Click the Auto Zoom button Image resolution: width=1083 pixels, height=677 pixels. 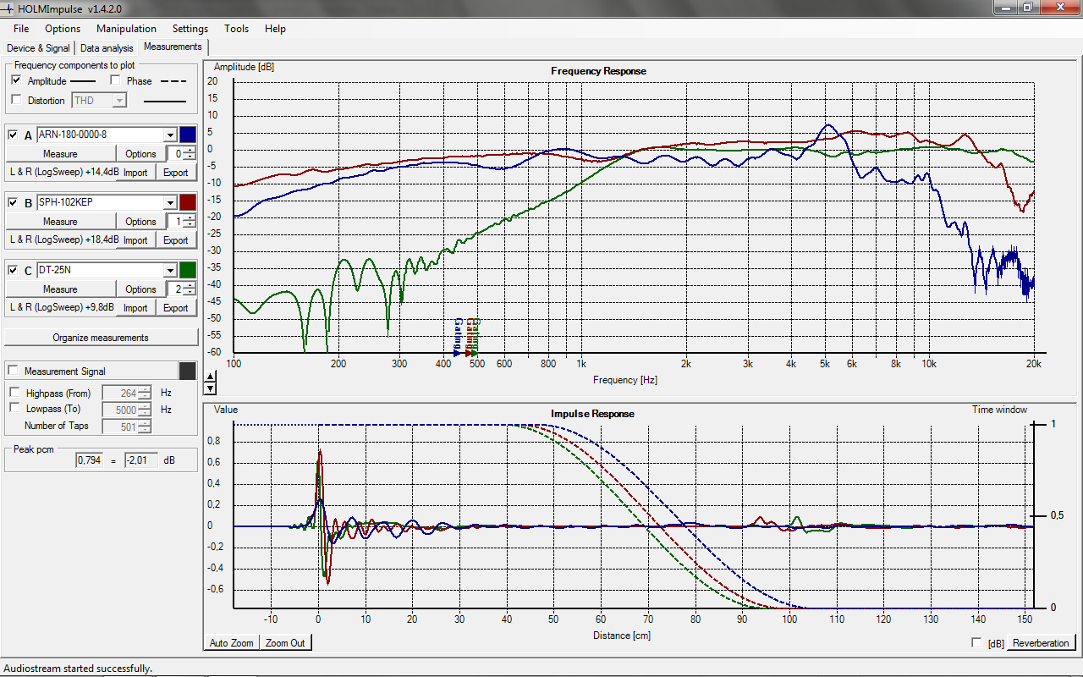232,643
